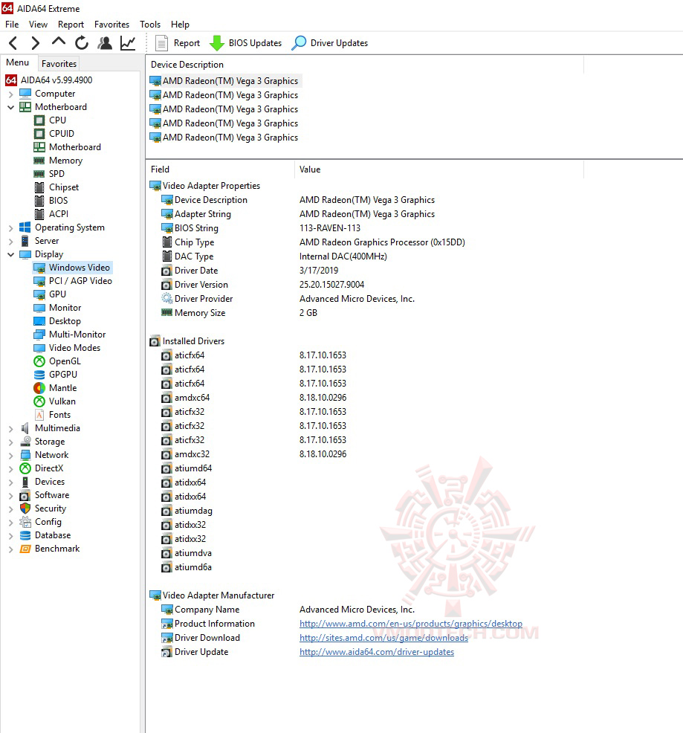Open the Vulkan tree node

point(55,401)
